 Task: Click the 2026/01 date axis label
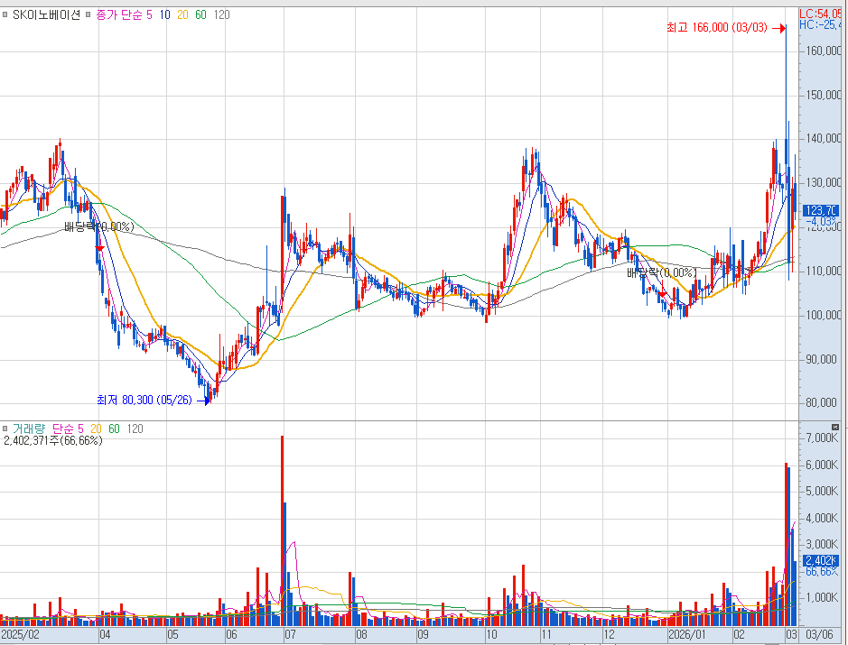(x=687, y=635)
